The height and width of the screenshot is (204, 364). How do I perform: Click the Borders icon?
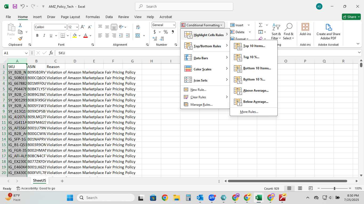point(63,36)
